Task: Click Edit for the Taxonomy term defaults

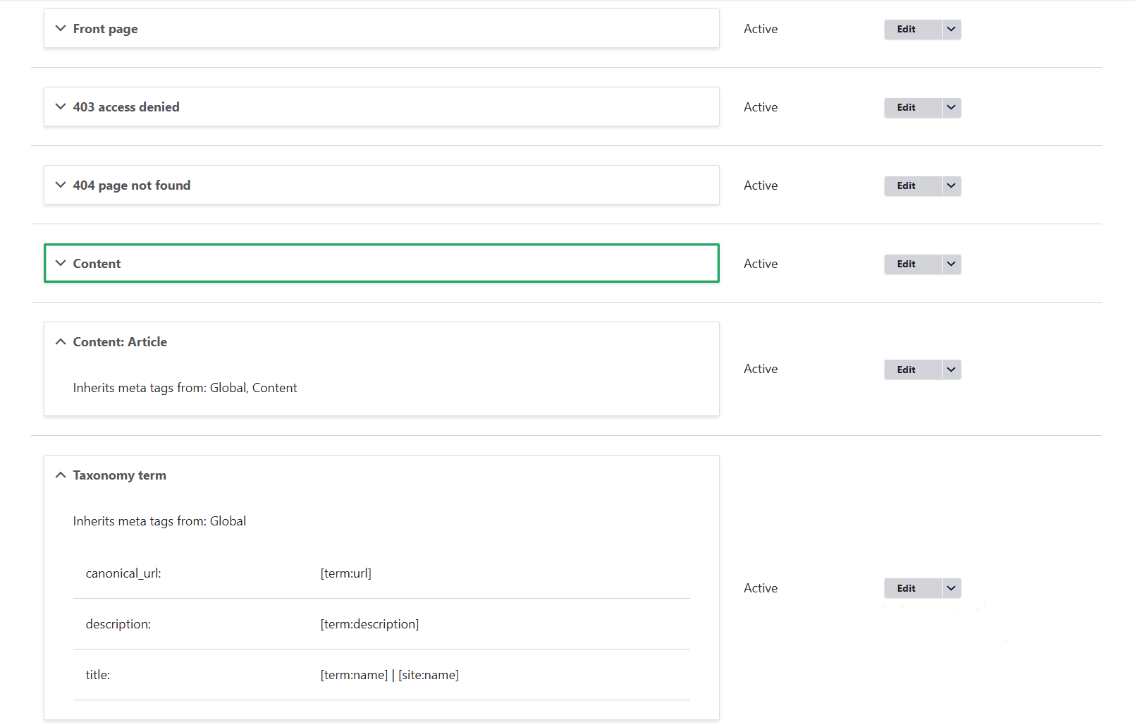Action: [907, 587]
